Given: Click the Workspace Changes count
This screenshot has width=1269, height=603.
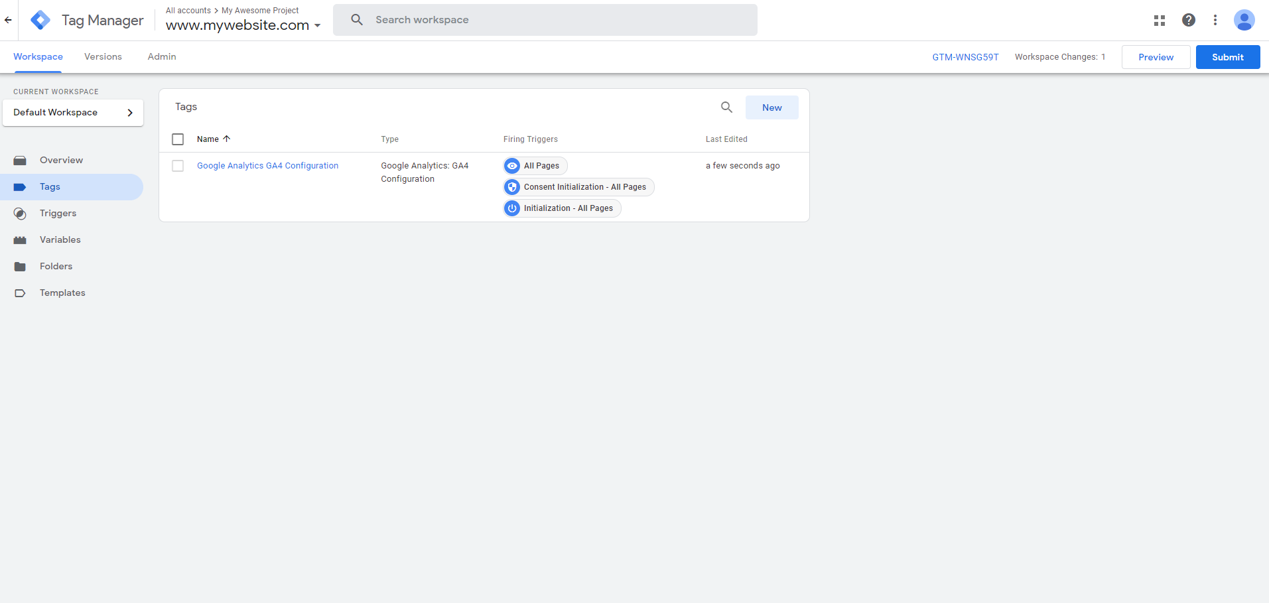Looking at the screenshot, I should tap(1060, 57).
